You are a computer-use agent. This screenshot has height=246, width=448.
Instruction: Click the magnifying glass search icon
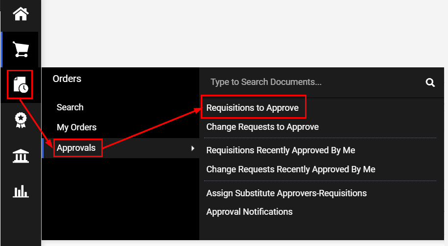pos(430,82)
